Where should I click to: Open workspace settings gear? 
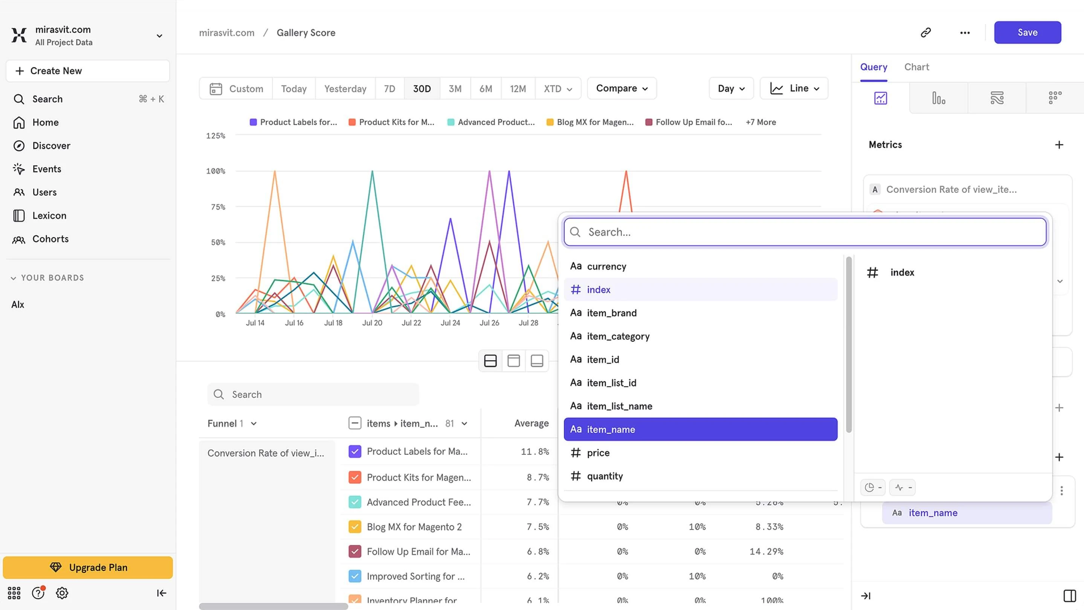coord(61,593)
